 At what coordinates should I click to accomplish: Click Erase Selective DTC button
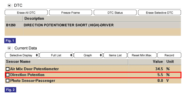click(x=159, y=12)
